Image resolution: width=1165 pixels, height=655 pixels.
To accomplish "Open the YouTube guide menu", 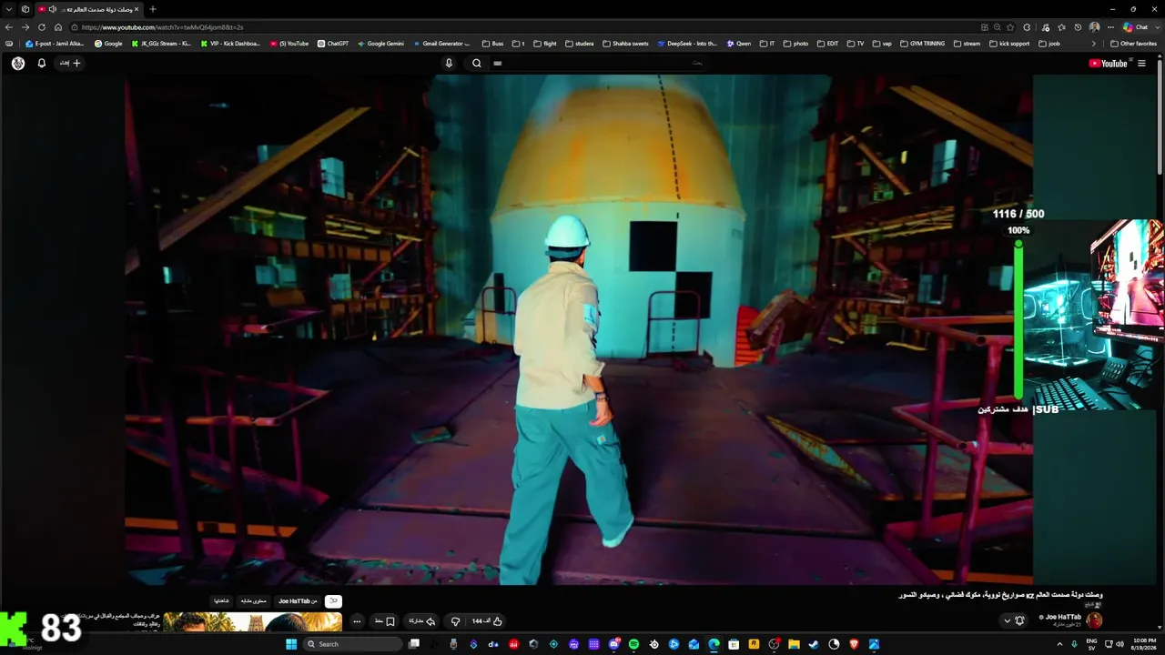I will coord(1141,63).
